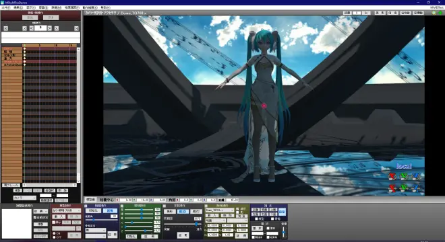The width and height of the screenshot is (445, 242).
Task: Click the timeline horizontal scrollbar left arrow
Action: pos(24,185)
